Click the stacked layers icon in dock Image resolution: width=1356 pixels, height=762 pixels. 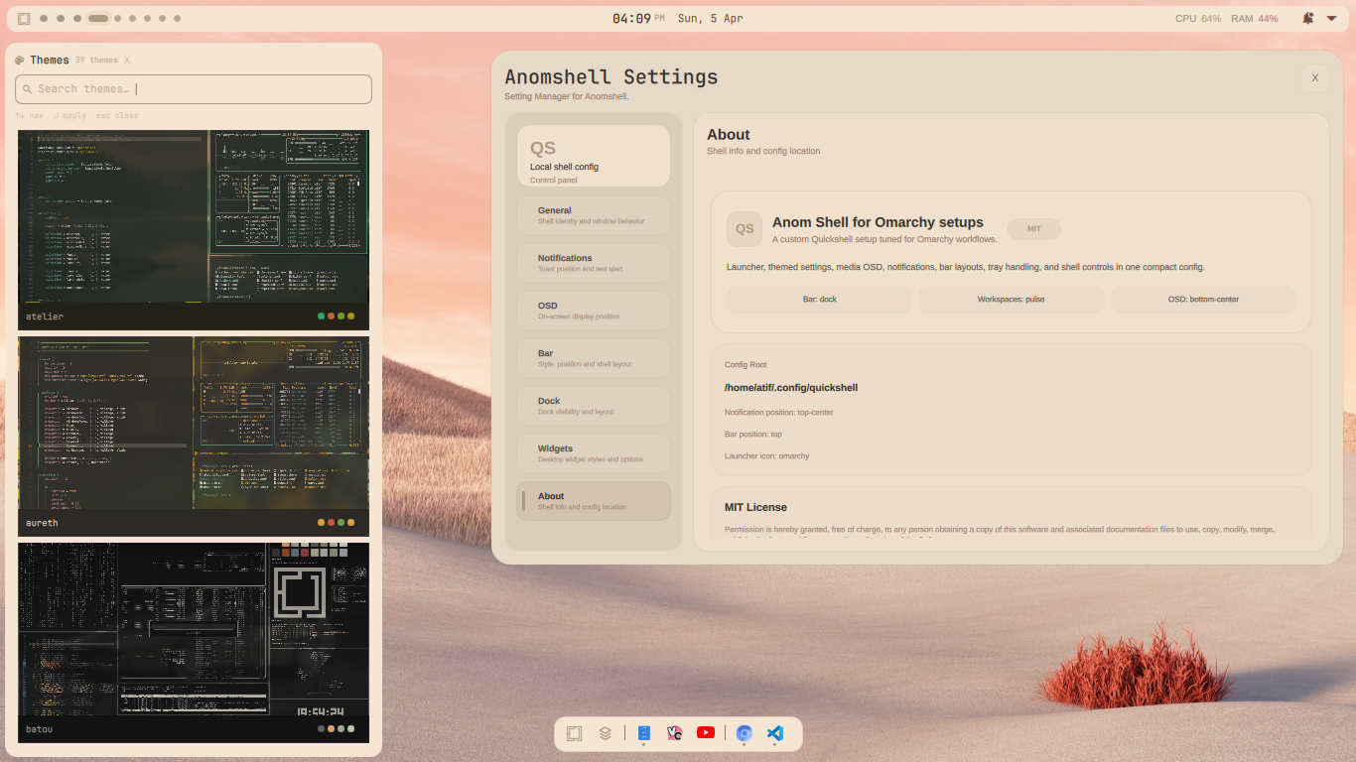pos(605,733)
